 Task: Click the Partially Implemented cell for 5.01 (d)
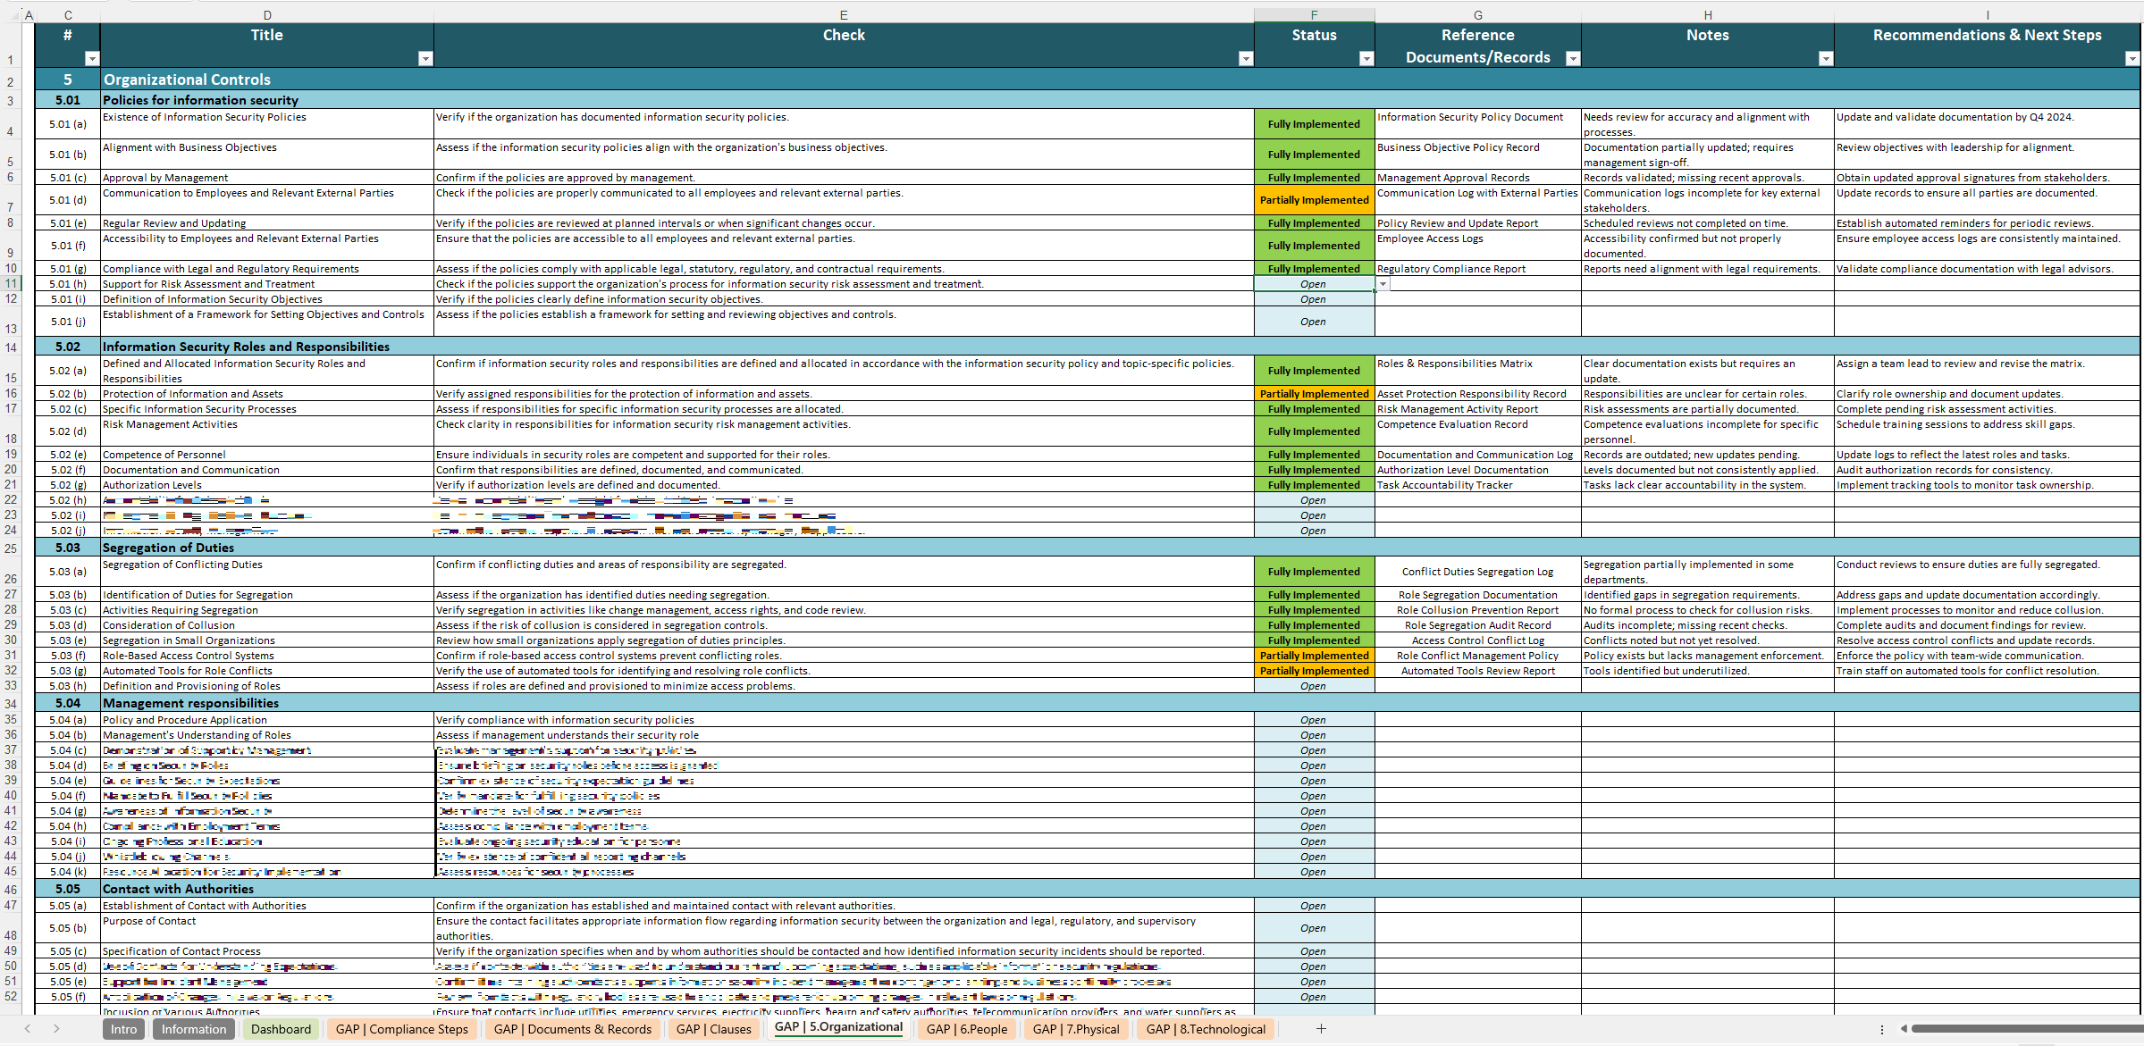(1313, 200)
